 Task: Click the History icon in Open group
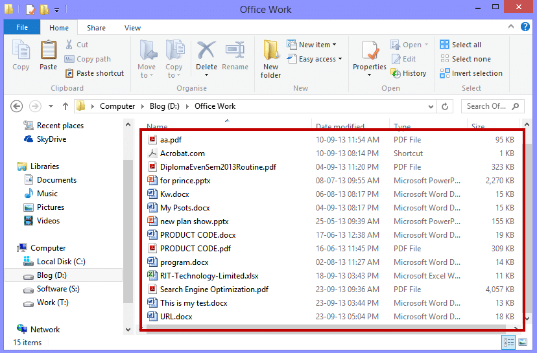coord(409,73)
